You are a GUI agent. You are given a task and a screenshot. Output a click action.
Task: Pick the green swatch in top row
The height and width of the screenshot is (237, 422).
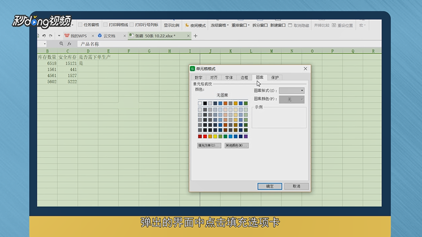click(x=246, y=103)
